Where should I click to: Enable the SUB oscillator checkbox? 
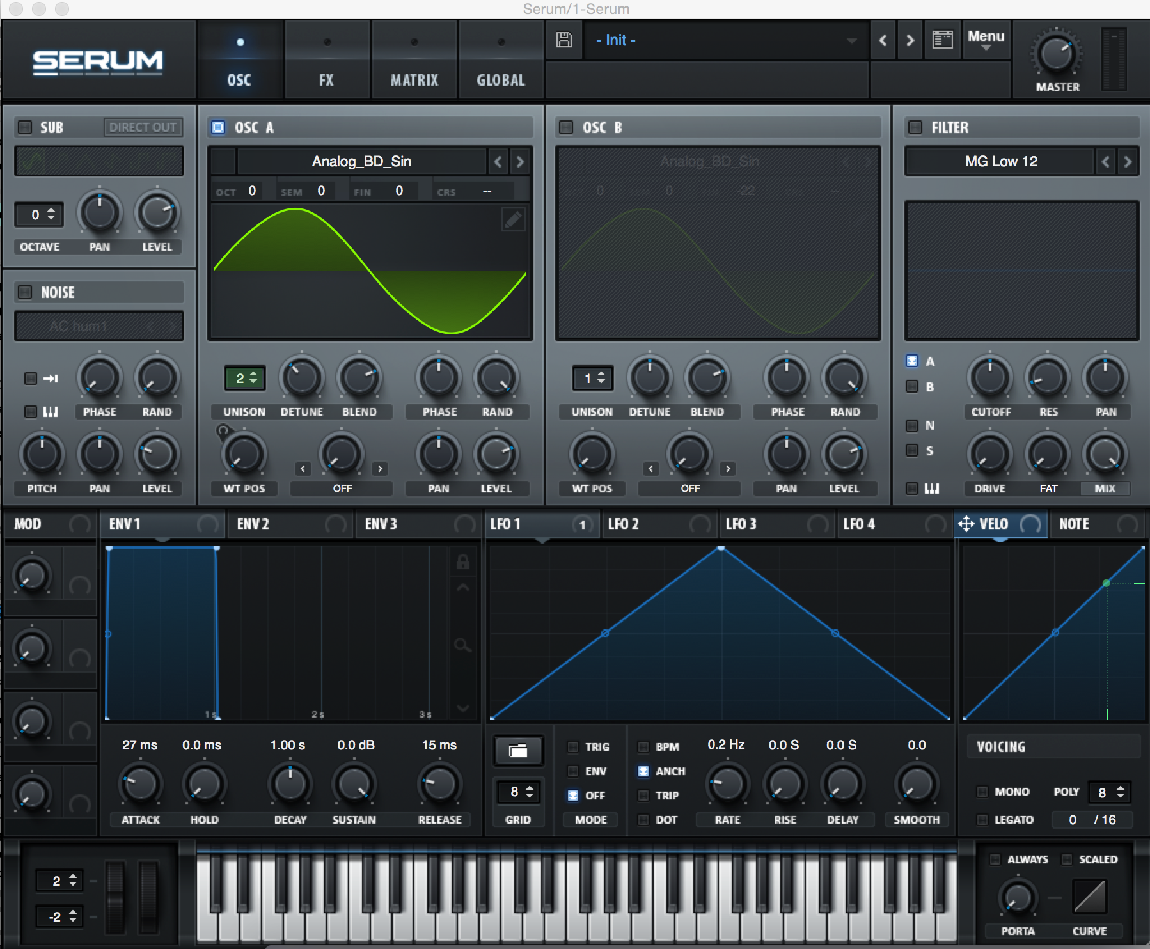(25, 127)
